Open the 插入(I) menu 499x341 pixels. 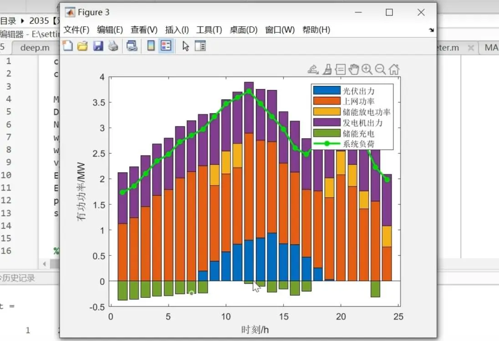pyautogui.click(x=177, y=30)
